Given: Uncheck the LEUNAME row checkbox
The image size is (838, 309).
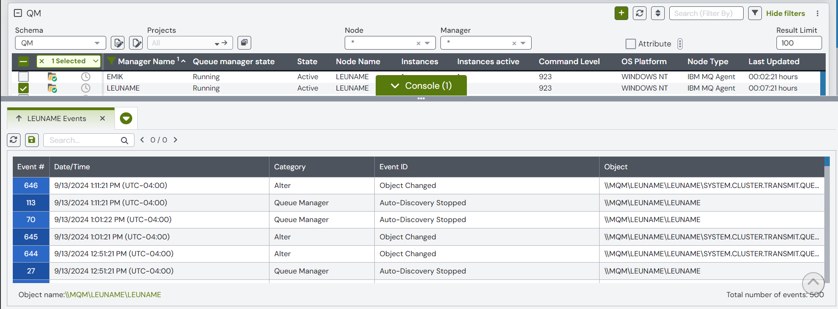Looking at the screenshot, I should pos(24,88).
